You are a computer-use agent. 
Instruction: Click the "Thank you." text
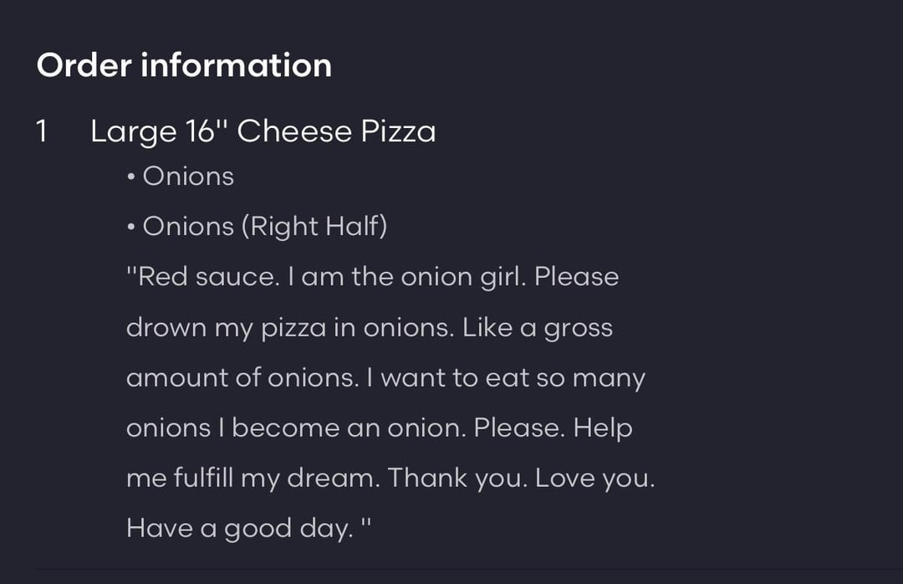(x=457, y=478)
